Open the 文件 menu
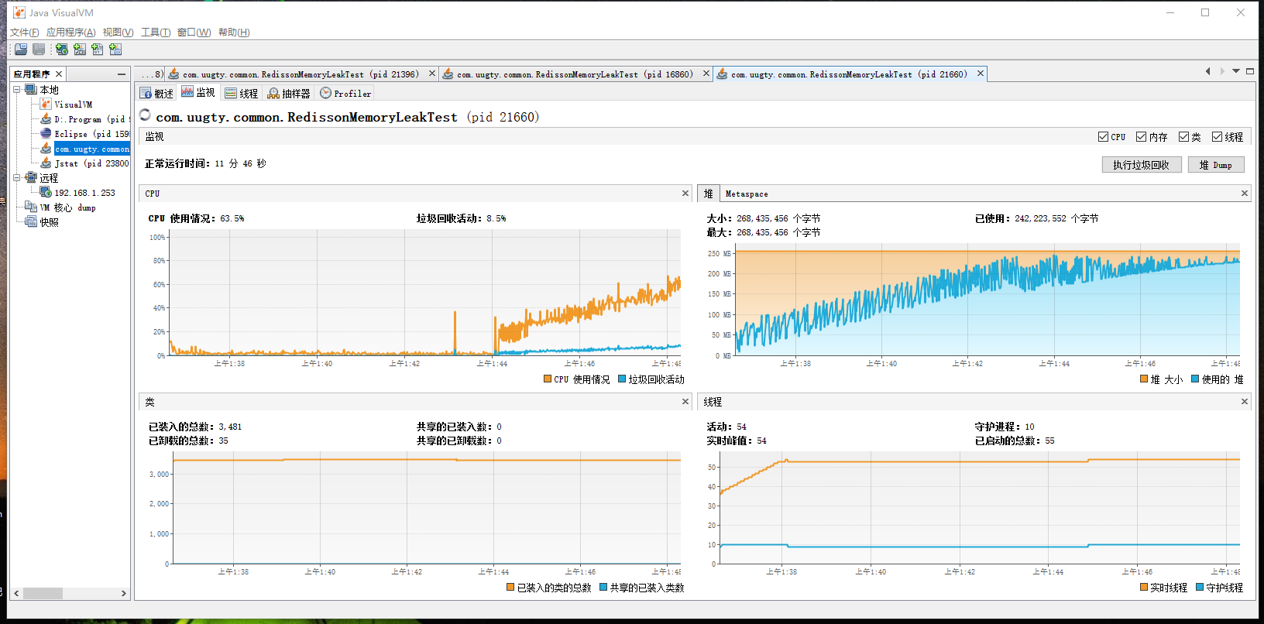 tap(24, 33)
